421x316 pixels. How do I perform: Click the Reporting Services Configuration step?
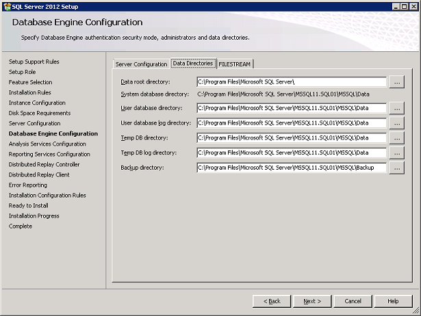49,155
